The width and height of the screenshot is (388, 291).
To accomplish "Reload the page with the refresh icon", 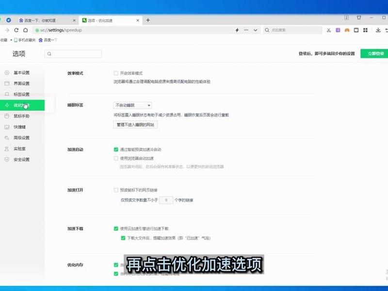I will coord(16,30).
